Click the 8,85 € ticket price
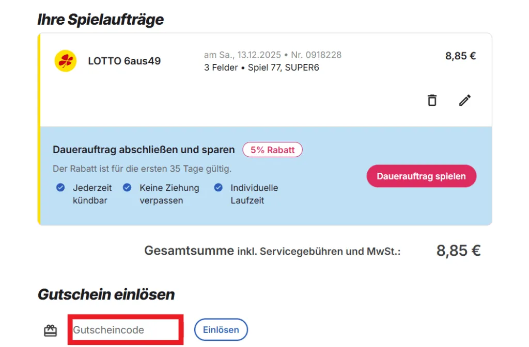The width and height of the screenshot is (529, 347). coord(460,56)
